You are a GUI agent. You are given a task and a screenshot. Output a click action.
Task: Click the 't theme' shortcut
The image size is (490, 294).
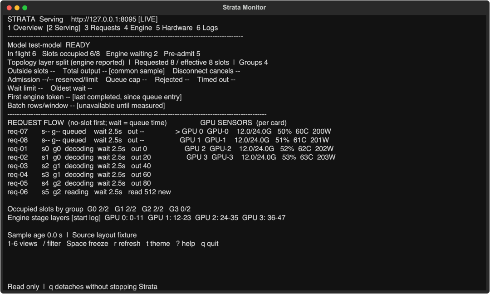158,244
